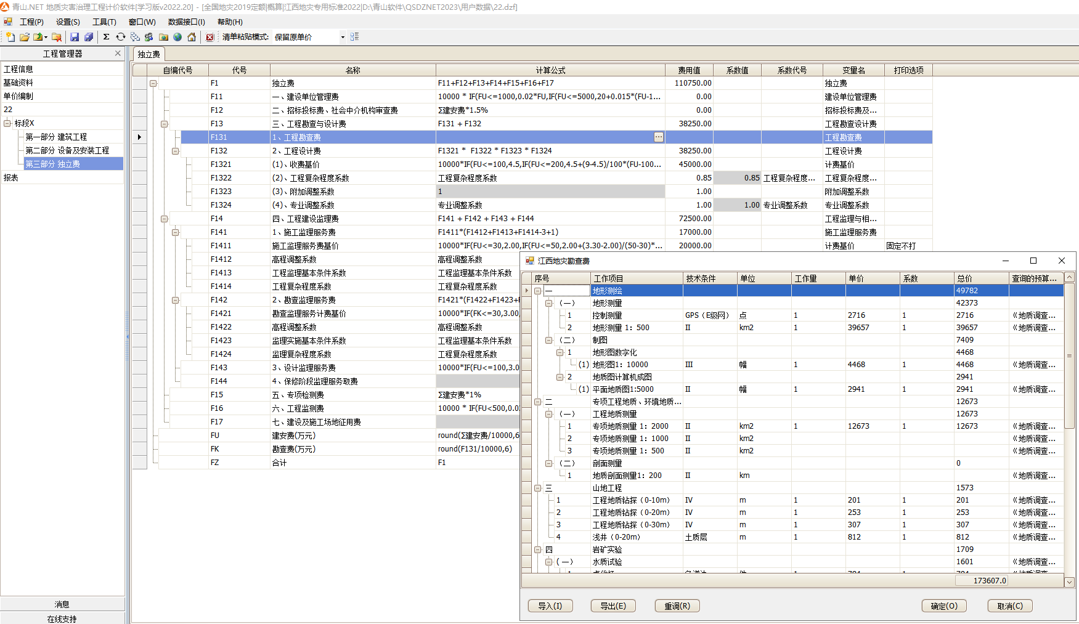Collapse the 标段X tree node

[7, 123]
